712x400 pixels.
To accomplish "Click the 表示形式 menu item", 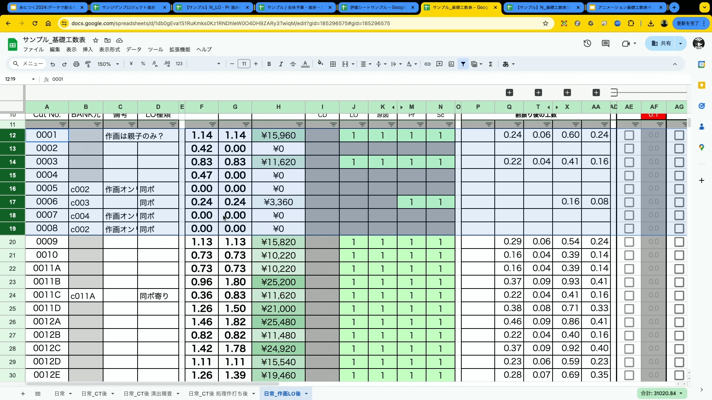I will (x=109, y=49).
